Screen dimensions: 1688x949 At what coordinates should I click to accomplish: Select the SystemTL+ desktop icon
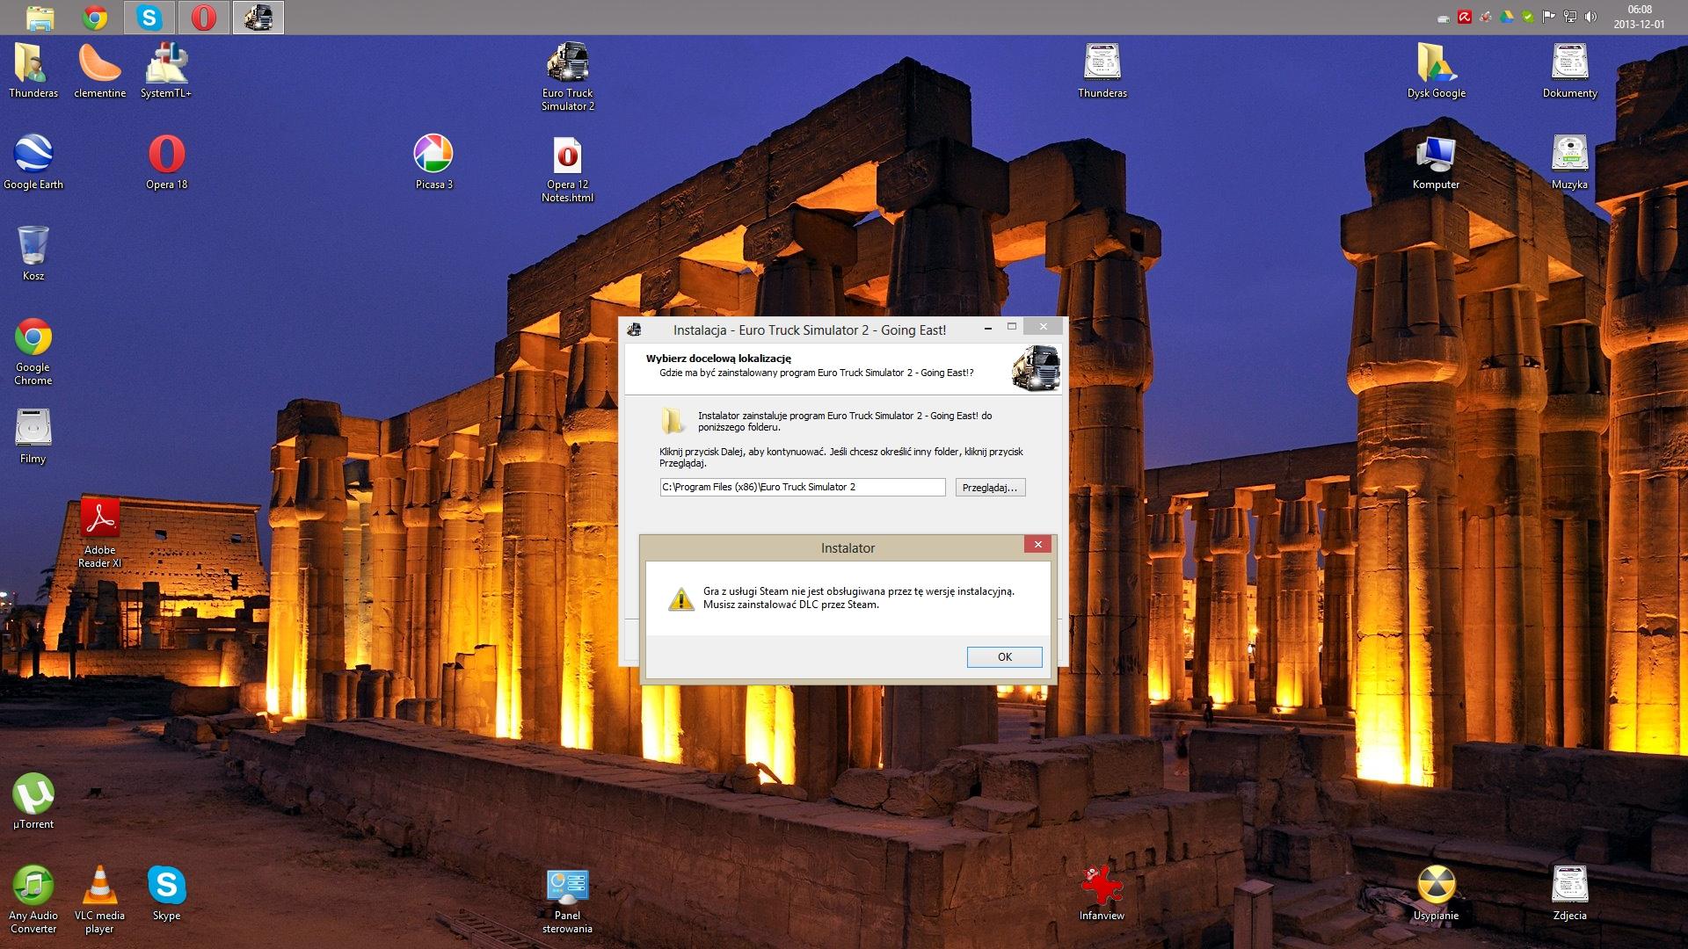click(166, 70)
